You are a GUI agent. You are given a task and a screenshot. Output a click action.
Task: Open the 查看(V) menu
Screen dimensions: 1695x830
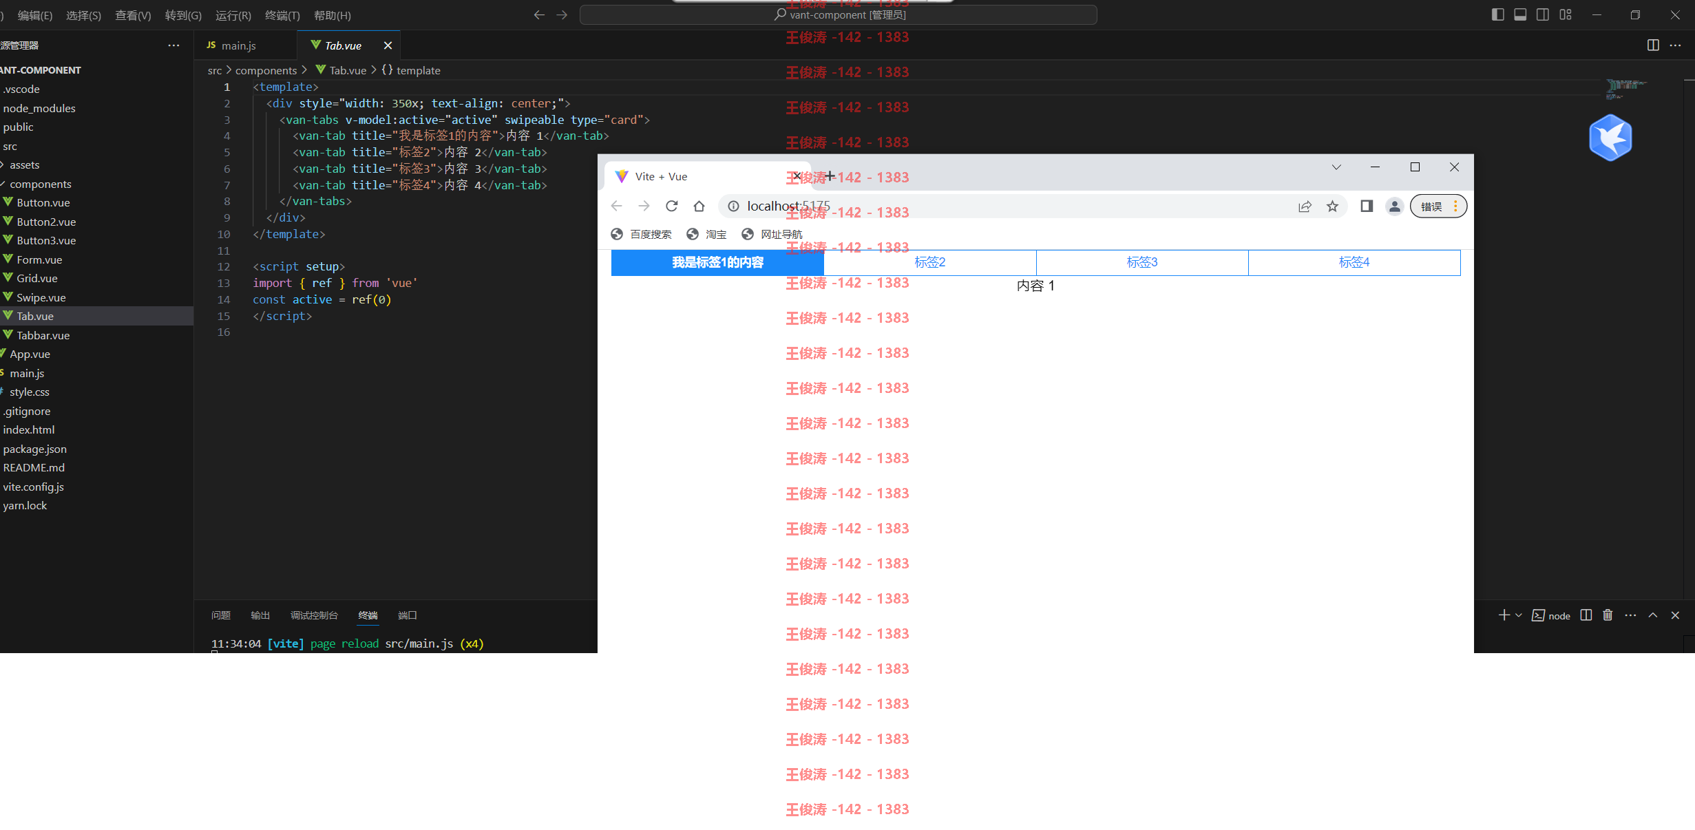(x=133, y=15)
